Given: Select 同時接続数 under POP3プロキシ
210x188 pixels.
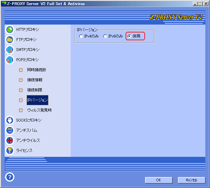Looking at the screenshot, I should [x=36, y=70].
